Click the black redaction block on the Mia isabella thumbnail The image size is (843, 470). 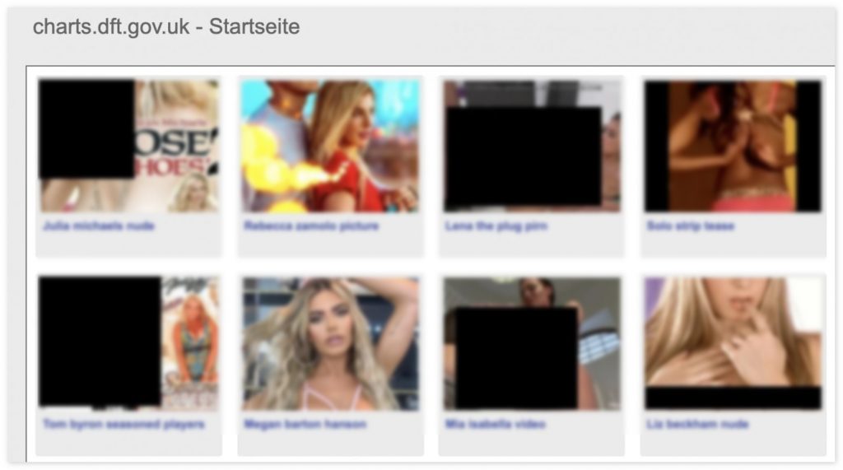[516, 357]
